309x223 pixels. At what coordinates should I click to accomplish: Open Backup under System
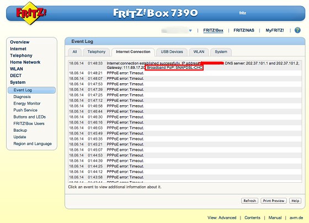tap(20, 130)
